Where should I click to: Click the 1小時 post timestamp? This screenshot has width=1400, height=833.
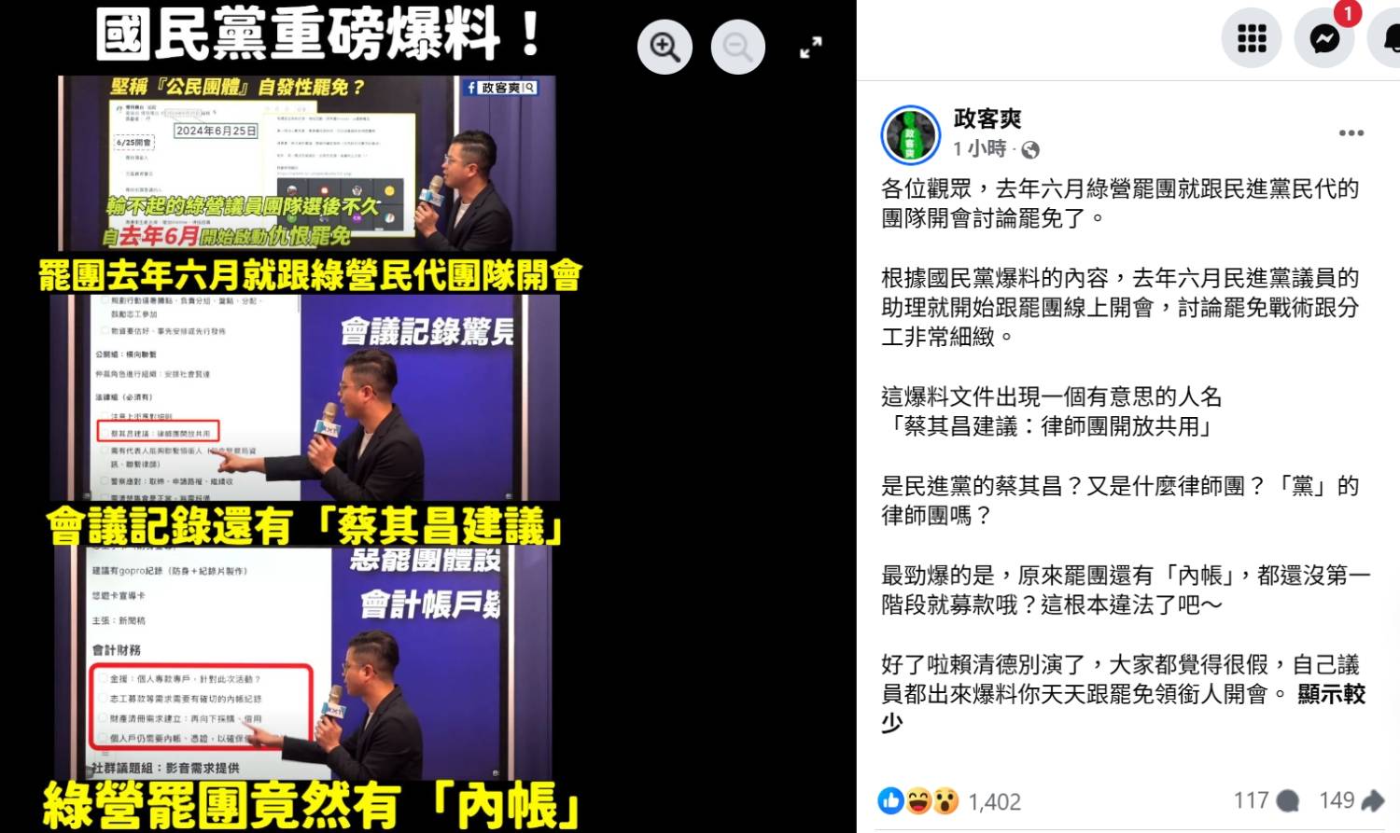tap(980, 148)
